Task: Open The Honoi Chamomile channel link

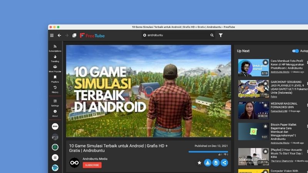Action: 282,161
